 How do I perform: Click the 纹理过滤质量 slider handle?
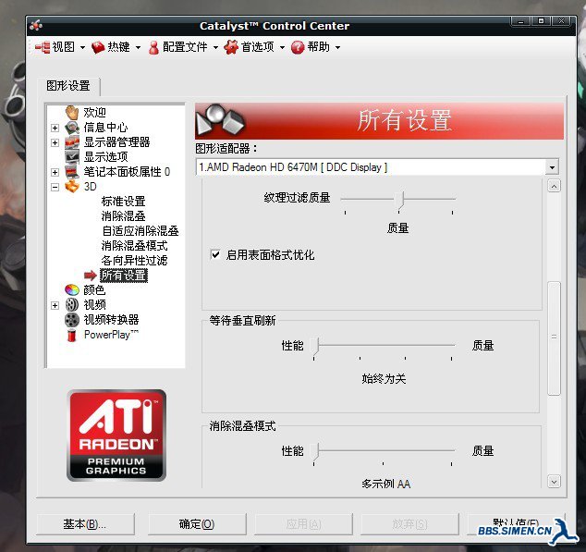coord(400,201)
